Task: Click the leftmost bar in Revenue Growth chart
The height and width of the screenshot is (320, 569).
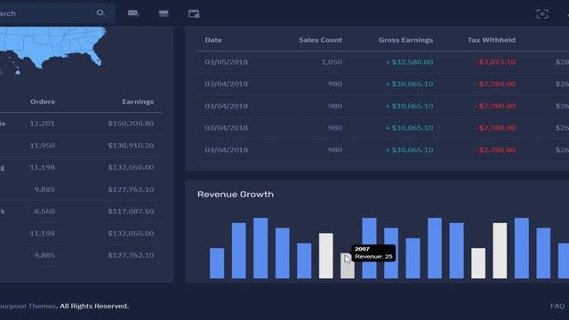Action: tap(217, 263)
